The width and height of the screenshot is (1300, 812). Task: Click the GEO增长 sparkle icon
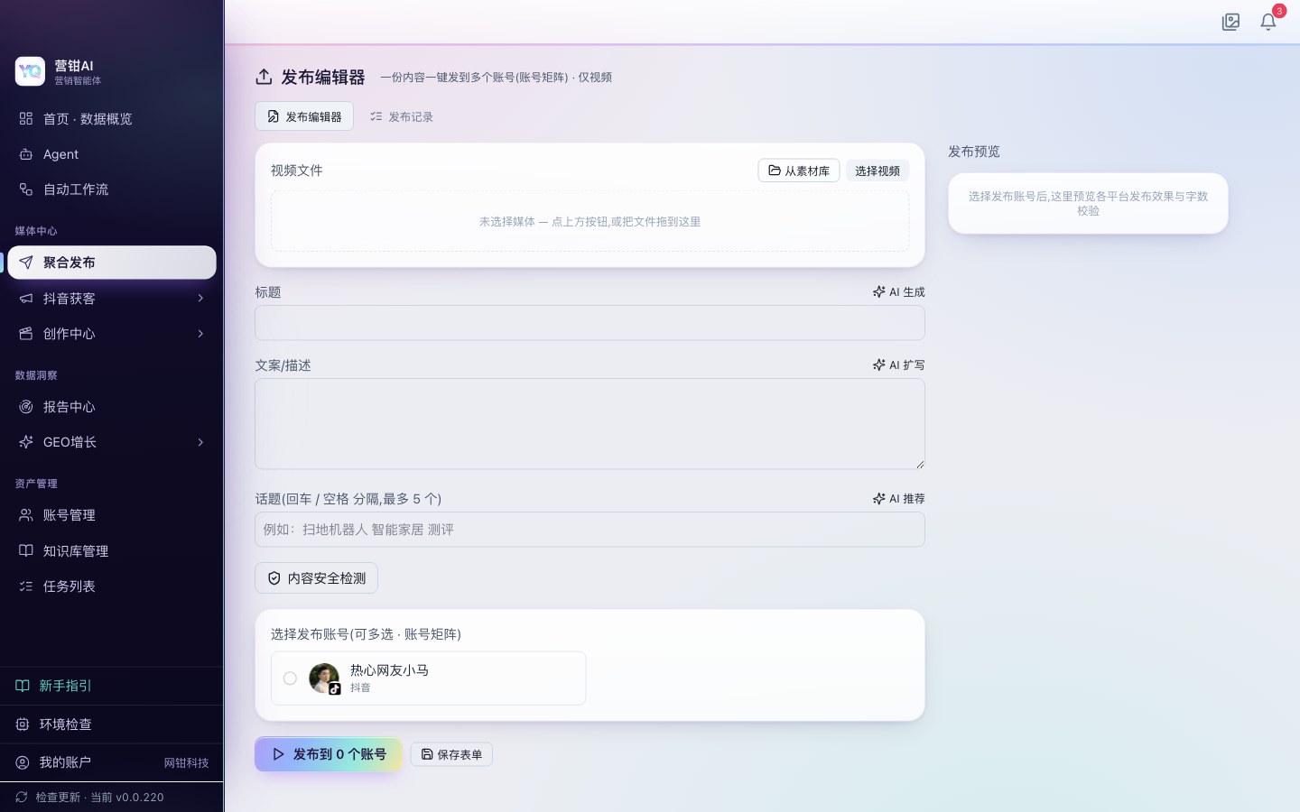[x=26, y=442]
